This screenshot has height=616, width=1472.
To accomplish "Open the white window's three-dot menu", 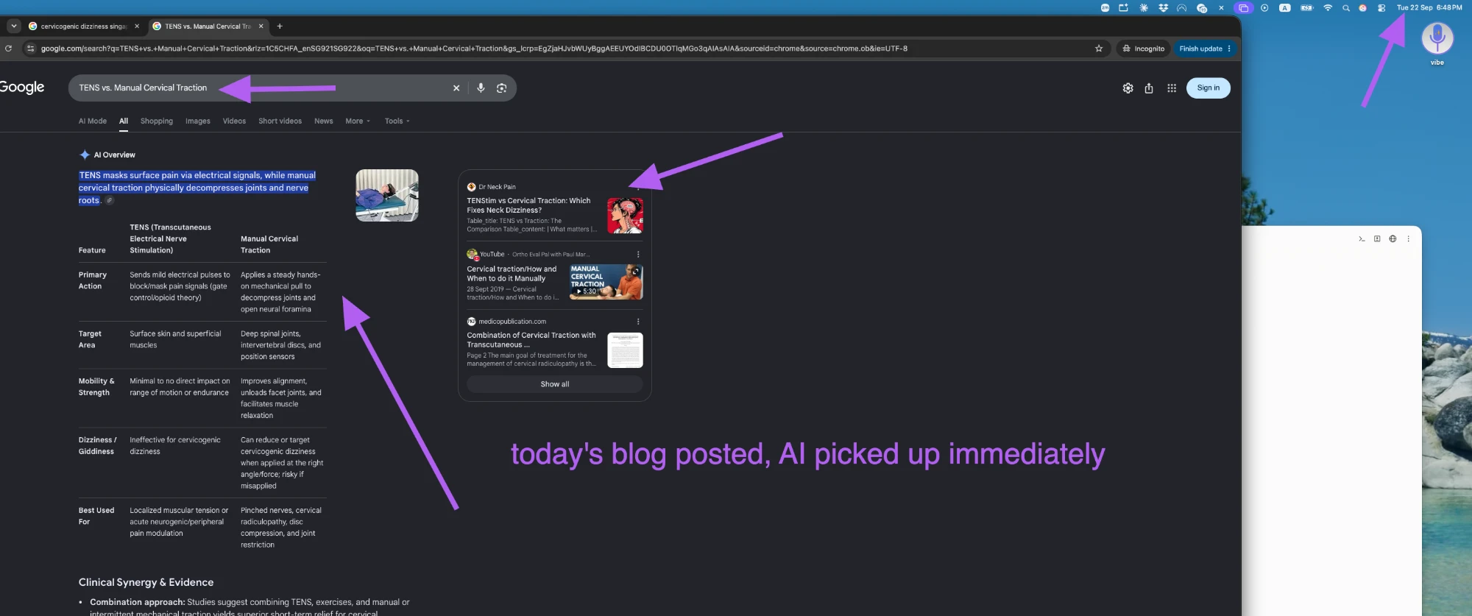I will pos(1408,238).
